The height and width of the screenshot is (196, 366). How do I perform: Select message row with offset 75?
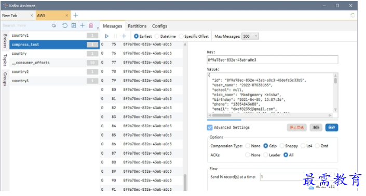pos(142,44)
